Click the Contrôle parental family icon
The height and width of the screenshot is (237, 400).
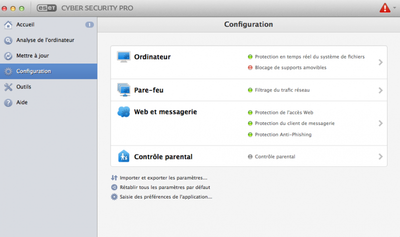click(x=123, y=156)
